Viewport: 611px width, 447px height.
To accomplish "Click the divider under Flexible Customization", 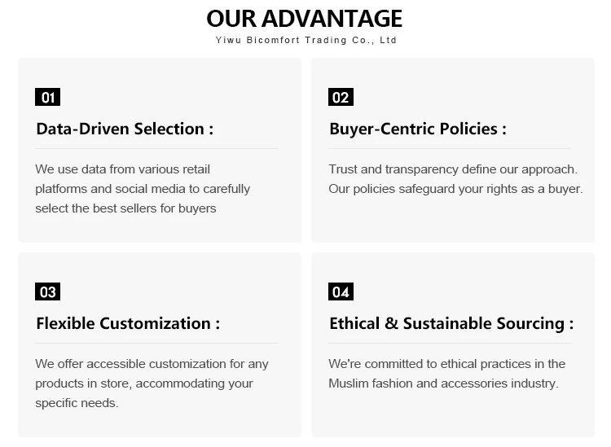I will pos(157,343).
